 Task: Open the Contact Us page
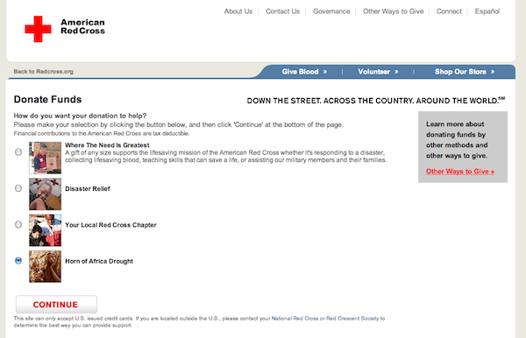(x=282, y=11)
